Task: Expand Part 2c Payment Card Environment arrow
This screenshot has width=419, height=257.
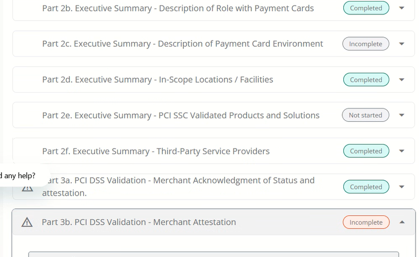Action: (x=401, y=44)
